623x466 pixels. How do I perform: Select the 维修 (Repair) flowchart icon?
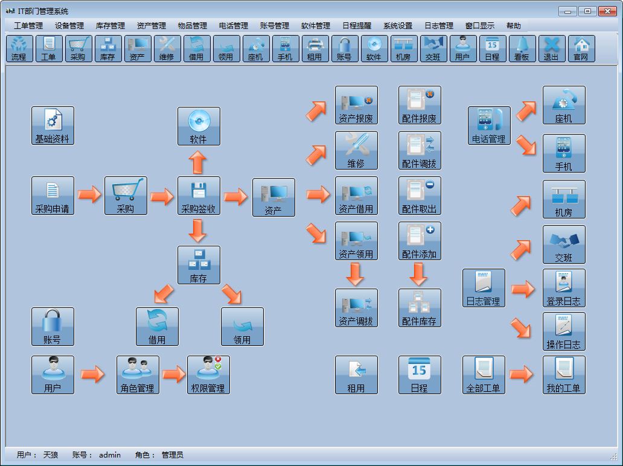[356, 150]
